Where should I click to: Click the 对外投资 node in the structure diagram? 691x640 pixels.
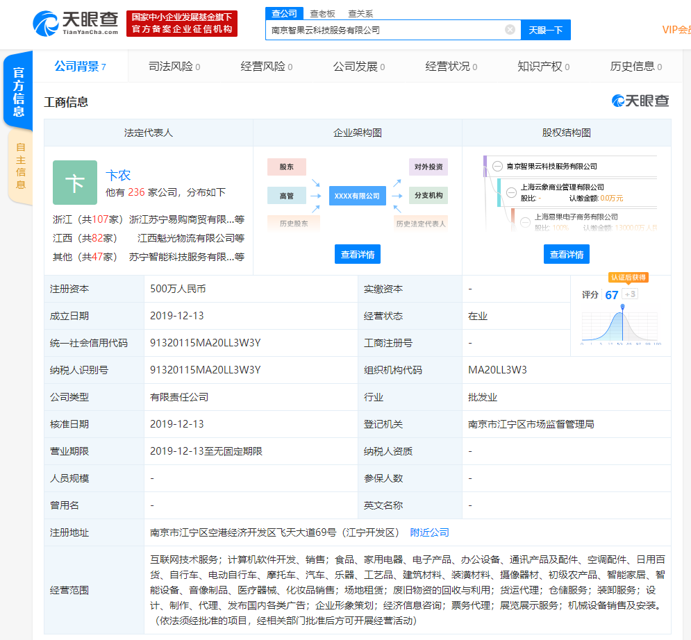428,167
